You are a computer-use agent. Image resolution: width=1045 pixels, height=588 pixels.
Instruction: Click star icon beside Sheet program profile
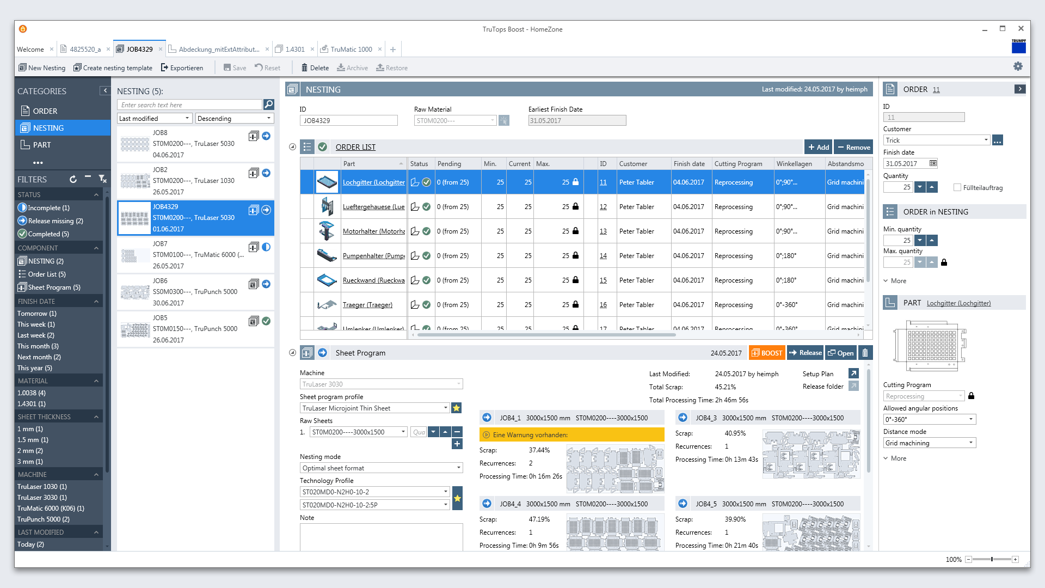pos(457,408)
